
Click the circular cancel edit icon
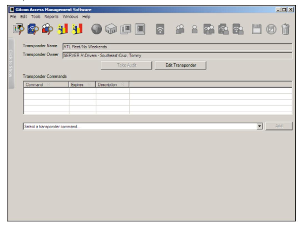271,29
